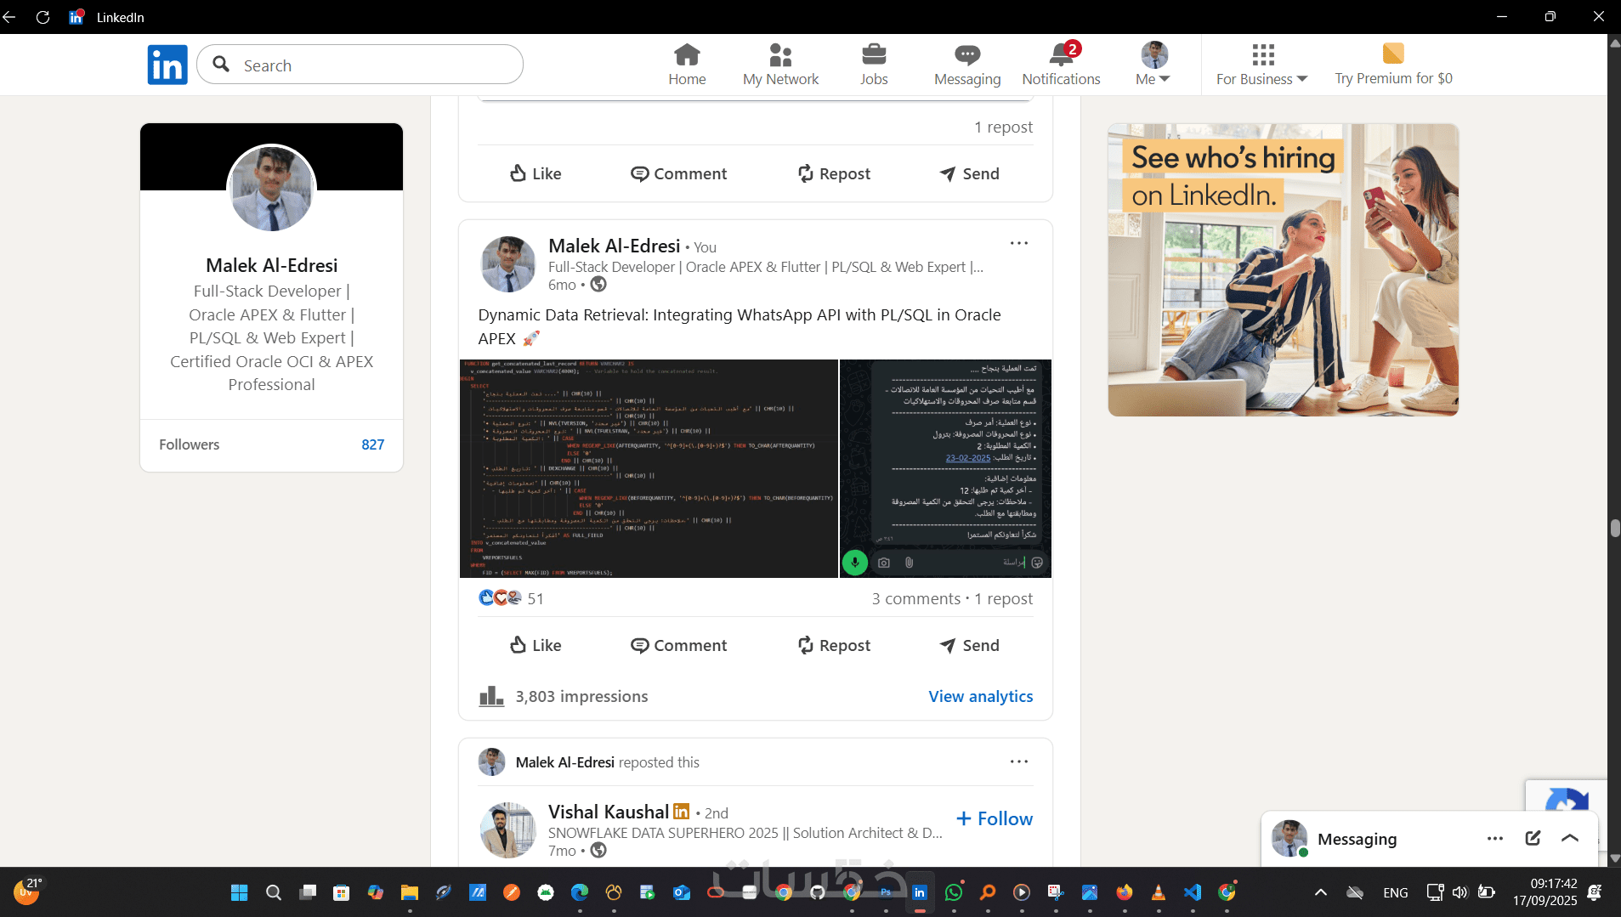Screen dimensions: 1621x917
Task: Open Windows taskbar search
Action: [x=274, y=892]
